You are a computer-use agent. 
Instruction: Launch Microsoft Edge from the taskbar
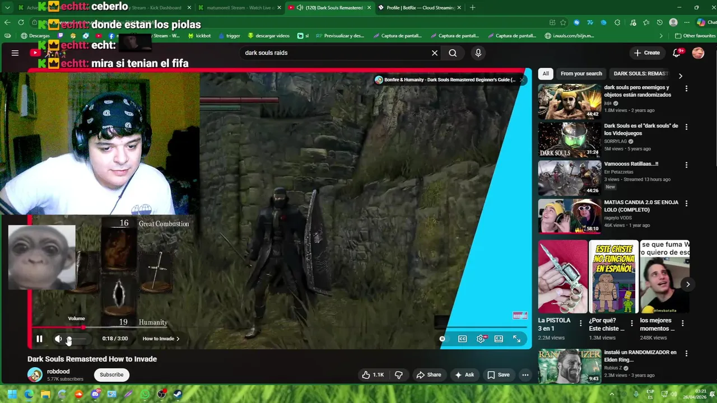pos(29,394)
